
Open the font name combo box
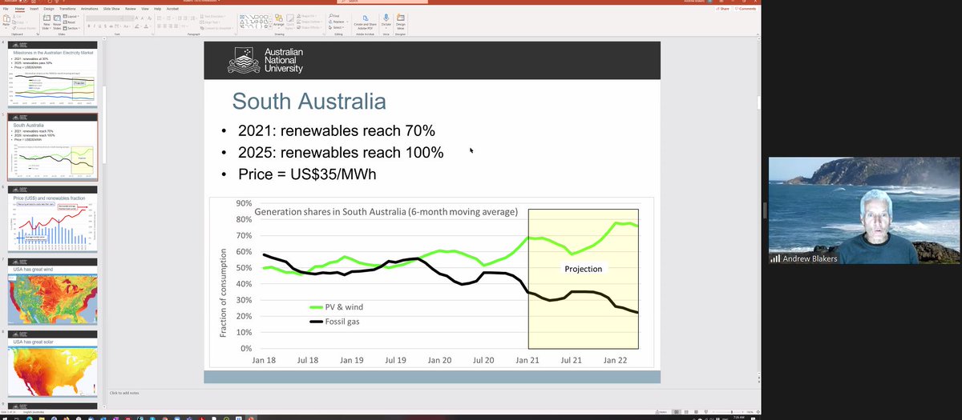click(106, 18)
